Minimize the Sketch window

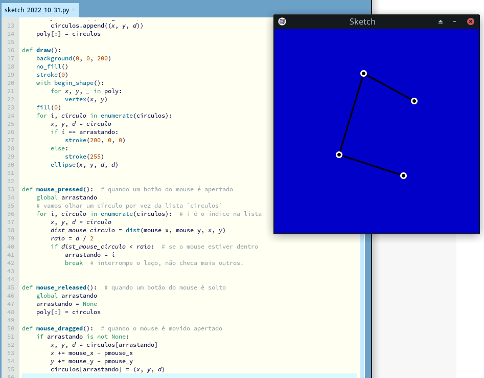454,21
